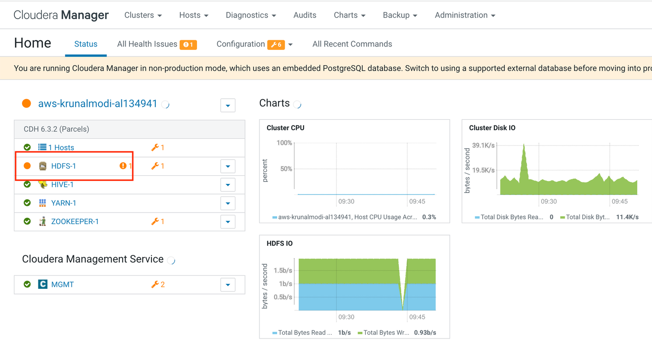Go to Audits page

click(305, 15)
